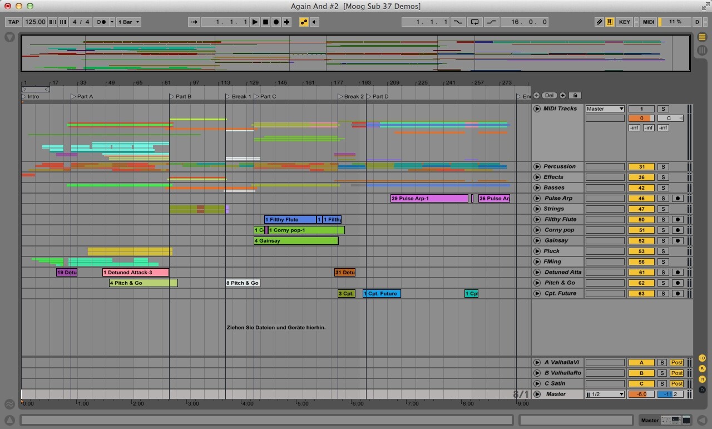
Task: Click the Master volume slider showing -6.0
Action: [x=641, y=395]
